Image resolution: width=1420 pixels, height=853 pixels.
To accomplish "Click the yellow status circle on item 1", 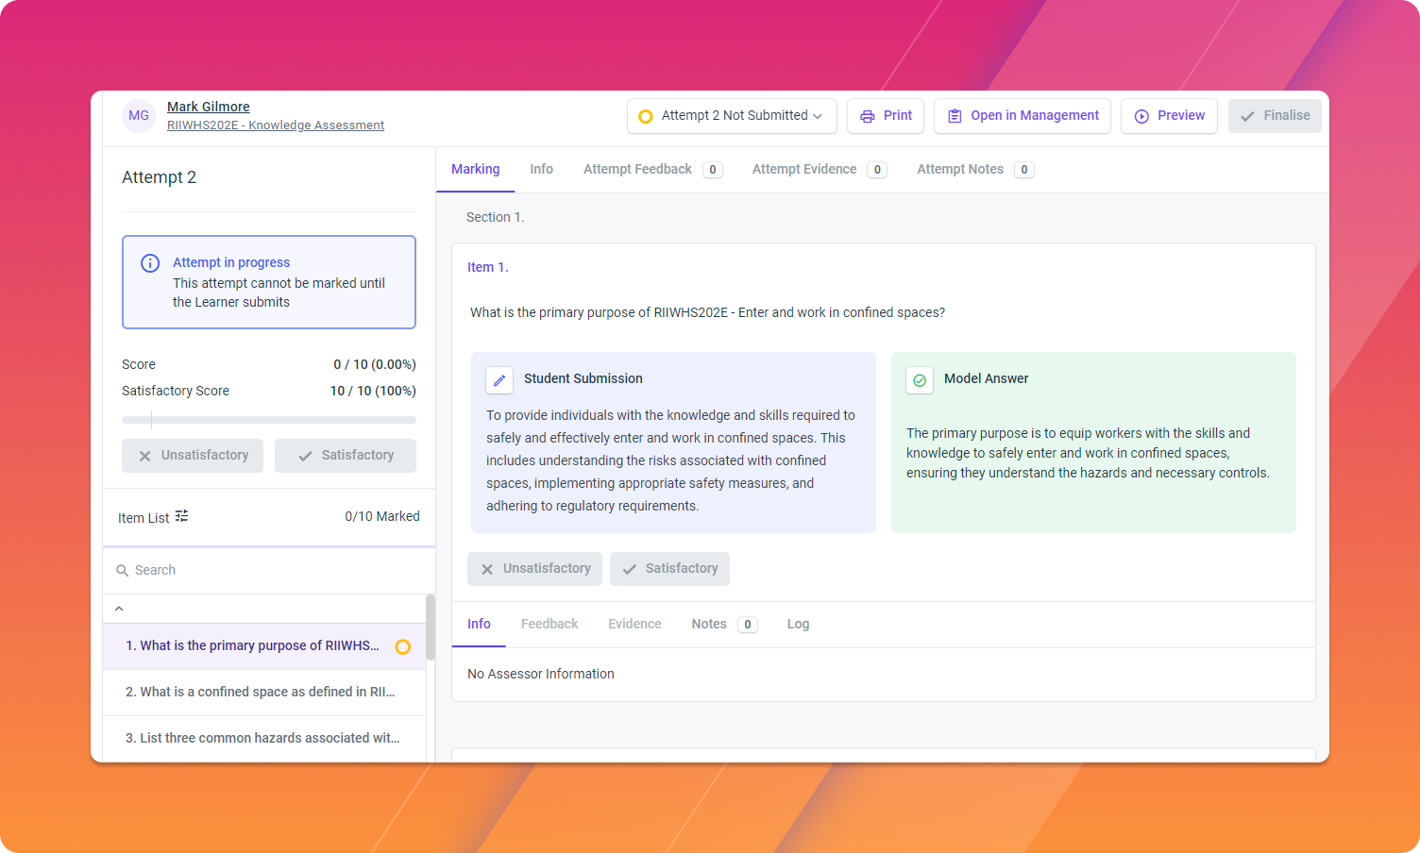I will [403, 647].
